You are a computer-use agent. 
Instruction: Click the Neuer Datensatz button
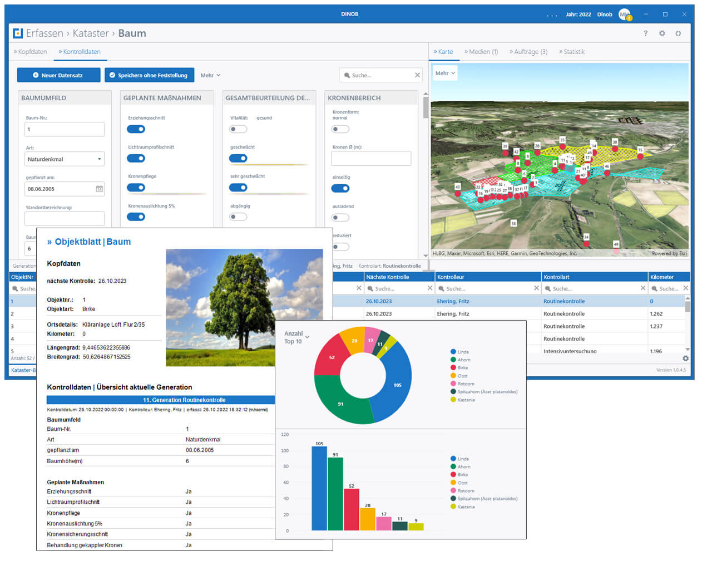[58, 75]
